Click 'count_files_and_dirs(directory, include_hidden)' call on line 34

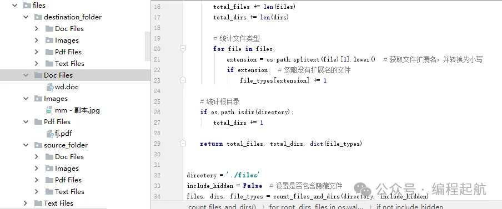point(351,196)
